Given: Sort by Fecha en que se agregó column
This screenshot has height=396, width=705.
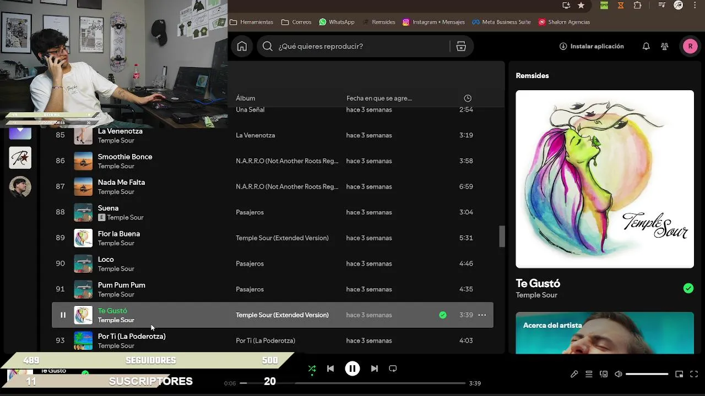Looking at the screenshot, I should tap(379, 98).
